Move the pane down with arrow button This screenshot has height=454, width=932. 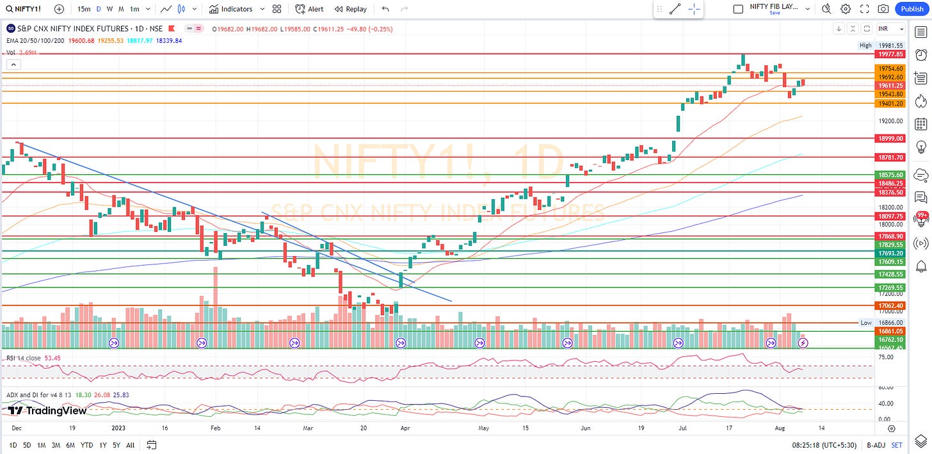839,29
